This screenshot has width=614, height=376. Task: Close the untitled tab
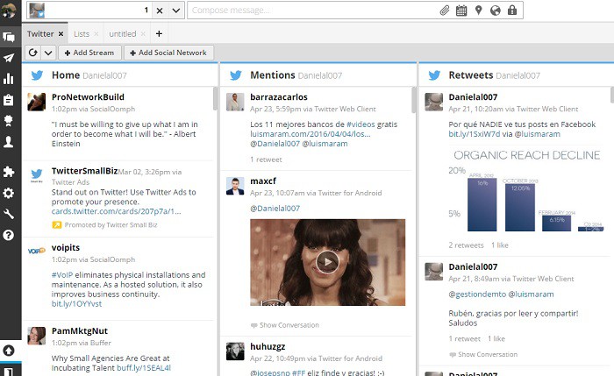(x=143, y=34)
